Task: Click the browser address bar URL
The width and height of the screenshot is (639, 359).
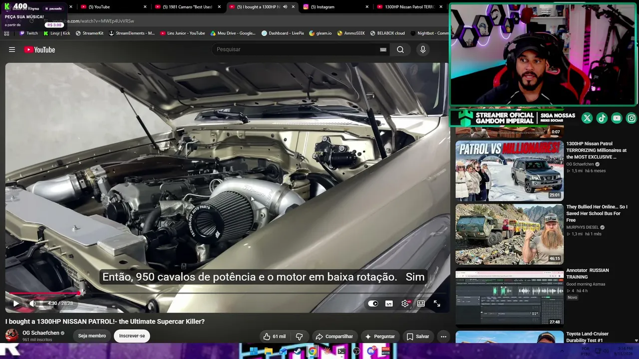Action: tap(93, 21)
